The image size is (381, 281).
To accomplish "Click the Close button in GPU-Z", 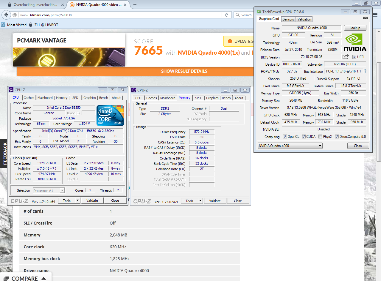I will [x=358, y=146].
